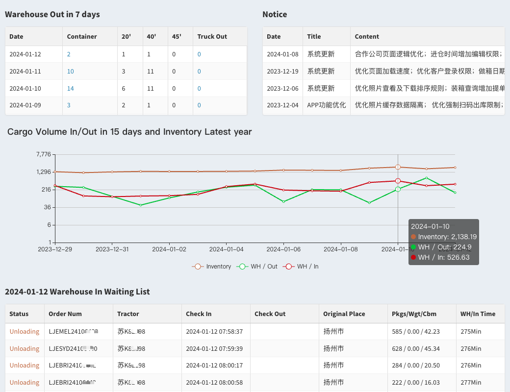
Task: Open container count 3 for 2024-01-09
Action: (x=69, y=105)
